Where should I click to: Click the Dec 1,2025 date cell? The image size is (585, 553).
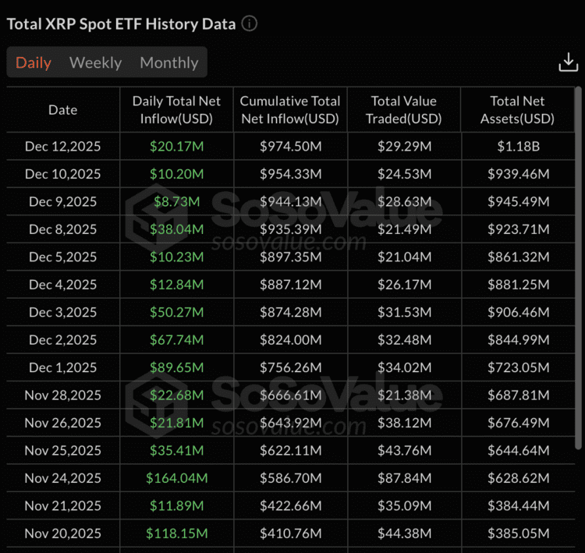click(62, 367)
